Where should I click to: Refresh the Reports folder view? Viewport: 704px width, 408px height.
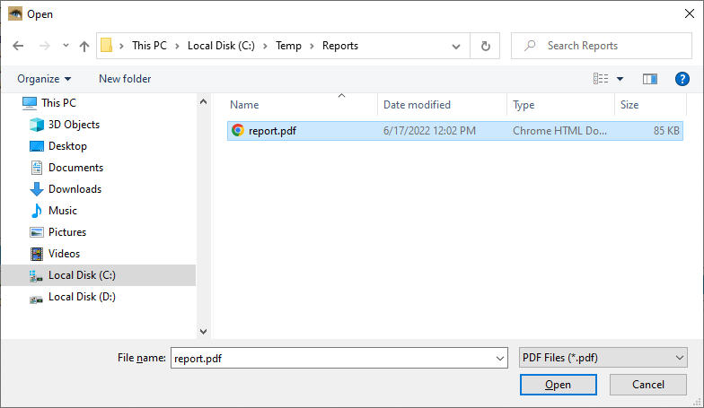tap(486, 46)
